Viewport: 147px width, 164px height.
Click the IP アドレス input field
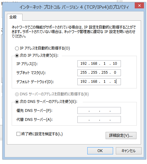coord(99,64)
